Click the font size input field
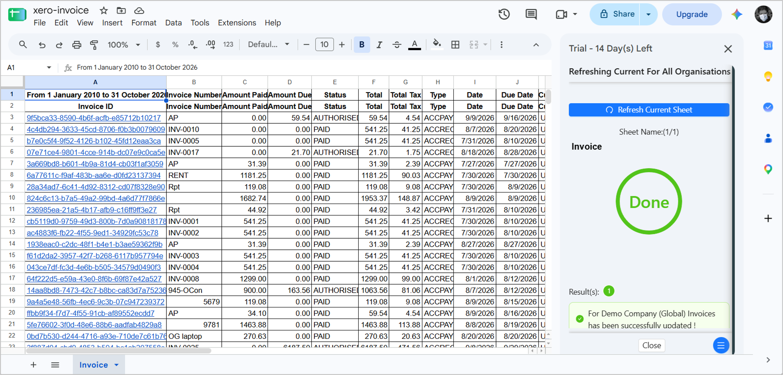Image resolution: width=783 pixels, height=375 pixels. [324, 45]
